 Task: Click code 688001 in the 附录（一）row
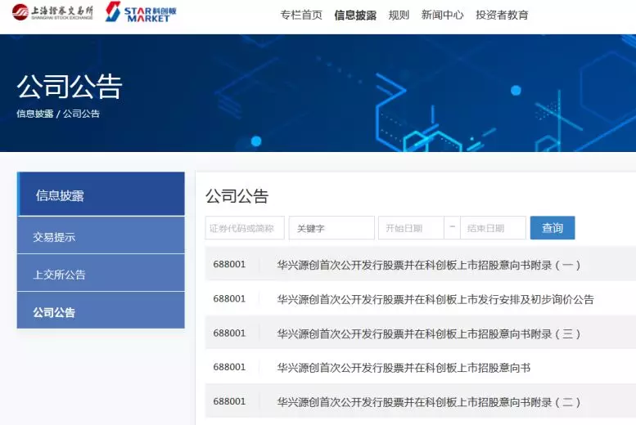[x=229, y=264]
